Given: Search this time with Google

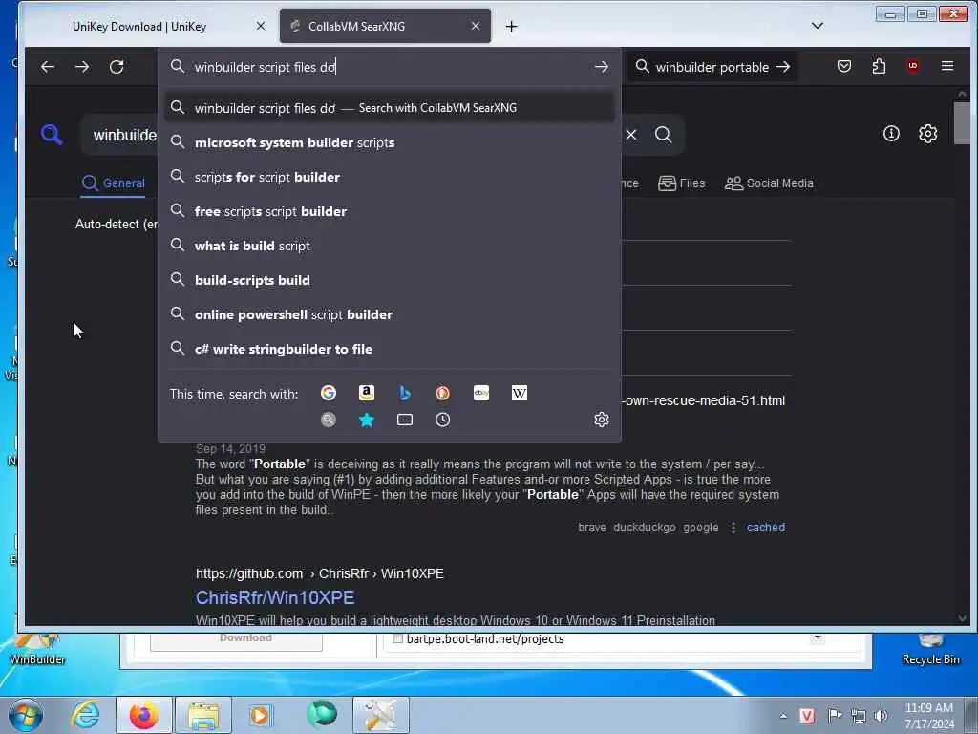Looking at the screenshot, I should (x=329, y=393).
